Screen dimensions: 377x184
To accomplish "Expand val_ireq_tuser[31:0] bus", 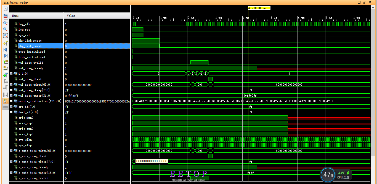I will 11,96.
